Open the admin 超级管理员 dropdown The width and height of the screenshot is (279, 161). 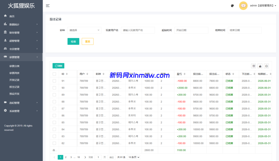pos(263,6)
